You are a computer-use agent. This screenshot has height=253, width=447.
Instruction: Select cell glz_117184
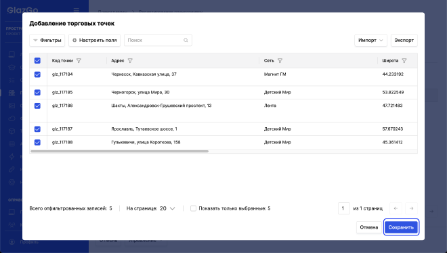(62, 74)
